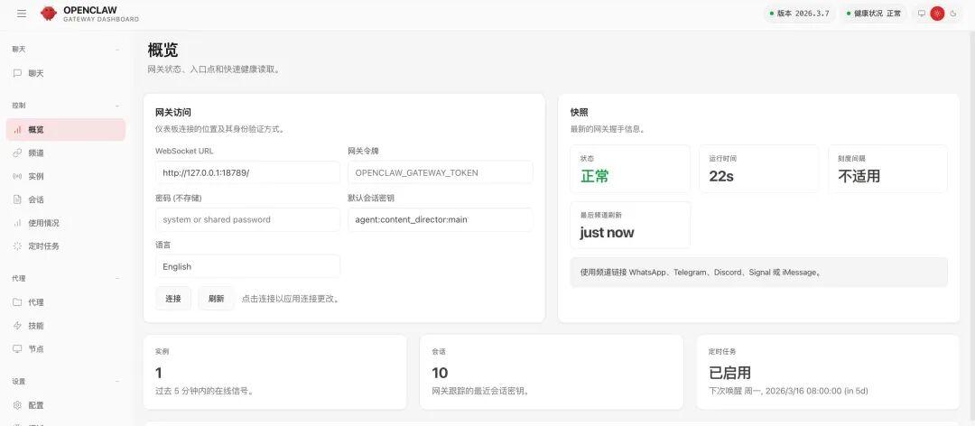Open 频道 channels link icon item
This screenshot has height=426, width=975.
[36, 153]
